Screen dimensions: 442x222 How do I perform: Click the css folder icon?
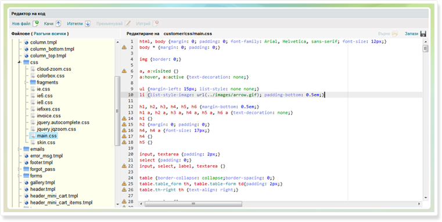click(x=27, y=62)
